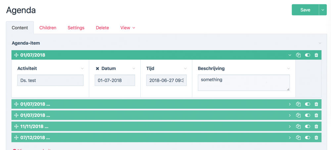Delete the 11/11/2018 item with trash icon
The width and height of the screenshot is (331, 150).
(316, 127)
